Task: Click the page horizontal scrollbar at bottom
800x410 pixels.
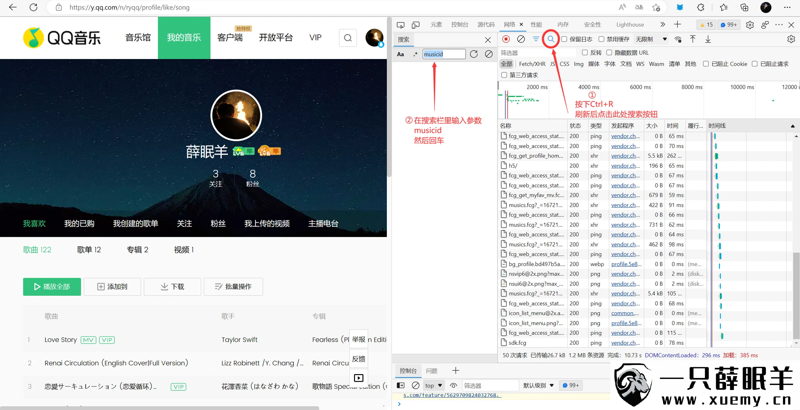Action: tap(160, 408)
